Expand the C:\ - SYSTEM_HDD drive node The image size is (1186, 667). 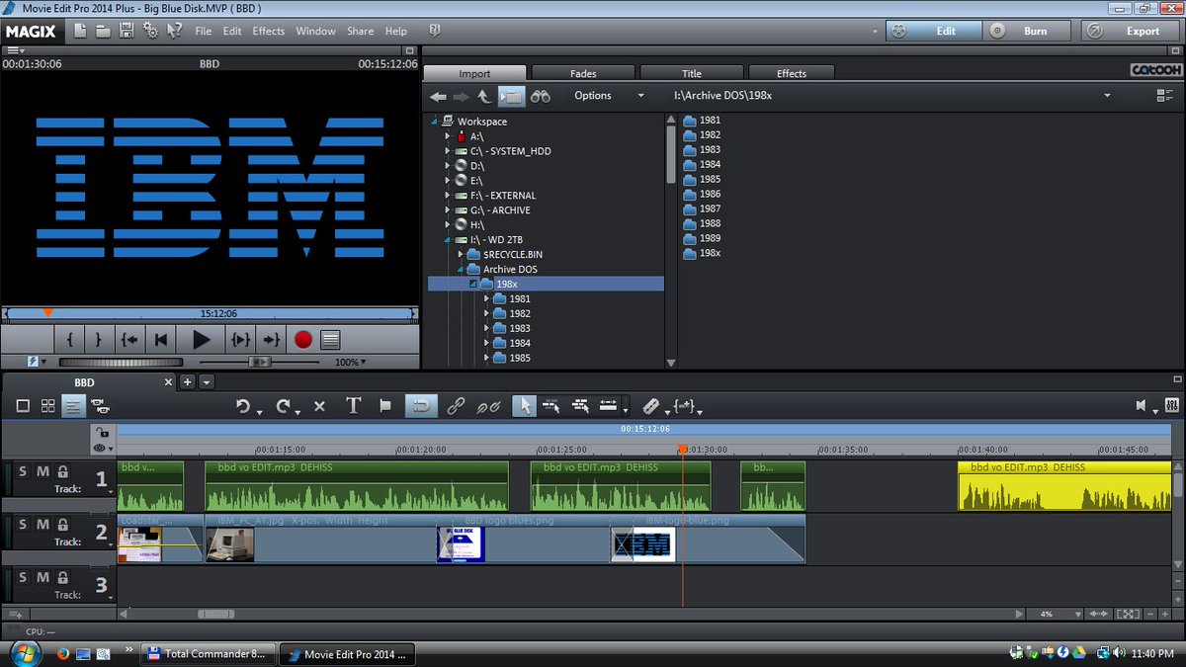point(447,151)
